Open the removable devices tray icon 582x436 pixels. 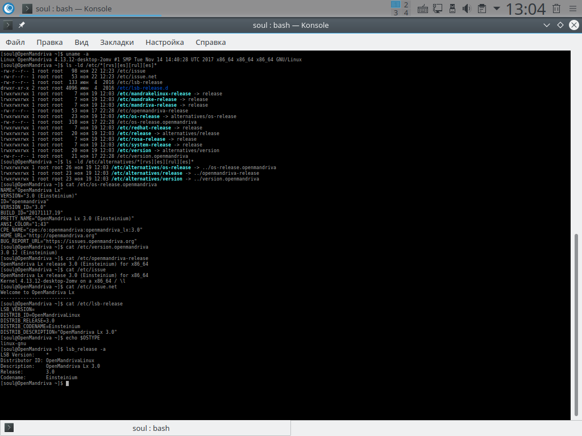[452, 9]
